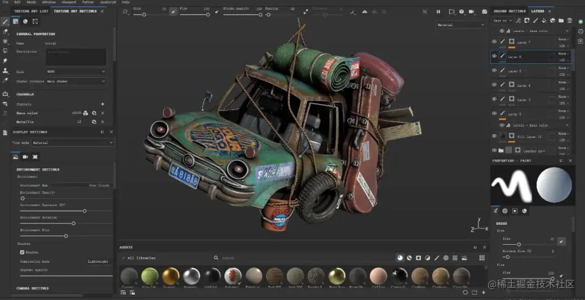Pick the Clone stamp tool
The image size is (585, 300).
pyautogui.click(x=5, y=70)
